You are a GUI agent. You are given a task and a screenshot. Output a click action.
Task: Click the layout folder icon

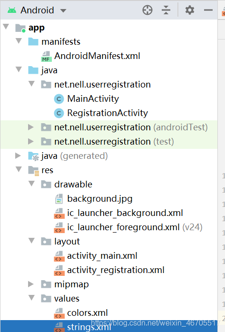(x=46, y=241)
